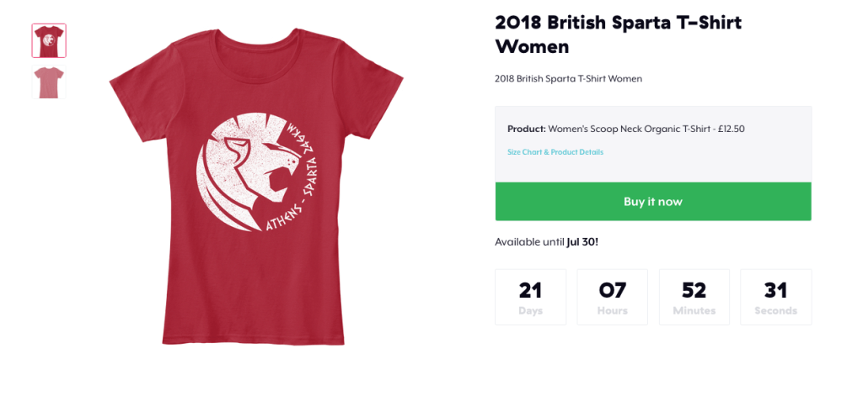Select the front view shirt thumbnail
Image resolution: width=863 pixels, height=396 pixels.
pyautogui.click(x=49, y=40)
